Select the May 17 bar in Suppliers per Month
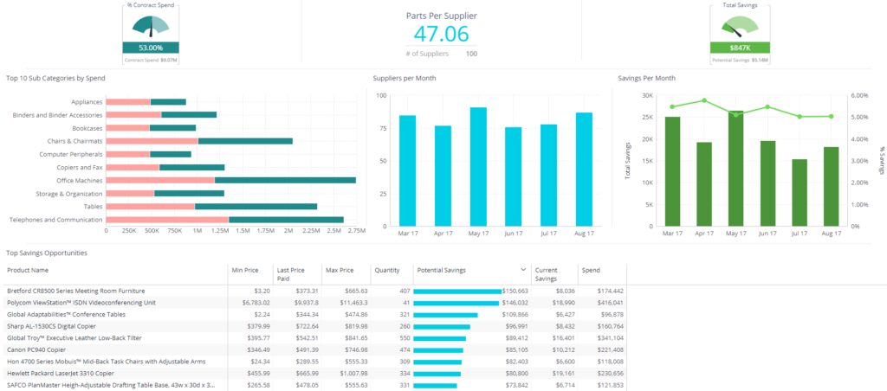887x391 pixels. click(478, 166)
